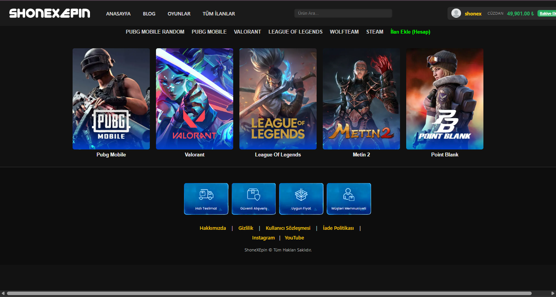Click the Point Blank caption text
Screen dimensions: 556x297
coord(445,154)
